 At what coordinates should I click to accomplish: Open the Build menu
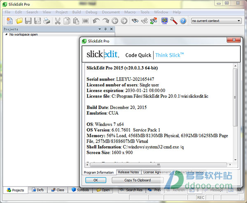pyautogui.click(x=77, y=12)
